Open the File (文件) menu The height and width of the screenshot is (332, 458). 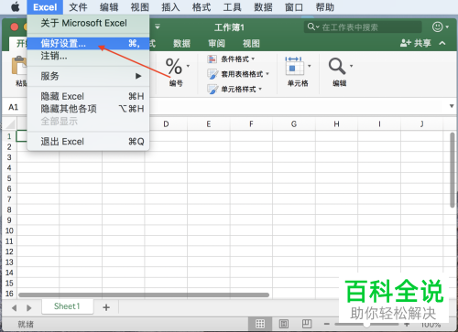(x=78, y=7)
